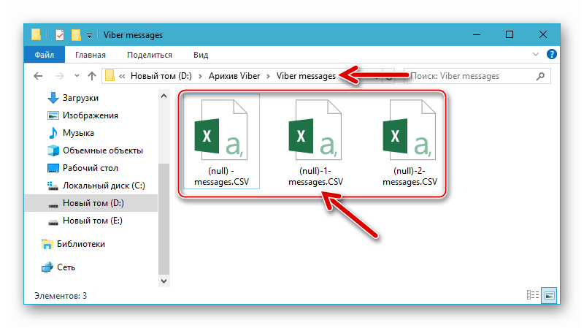This screenshot has height=328, width=584.
Task: Click the Properties checkmark icon in quick access toolbar
Action: click(x=60, y=35)
